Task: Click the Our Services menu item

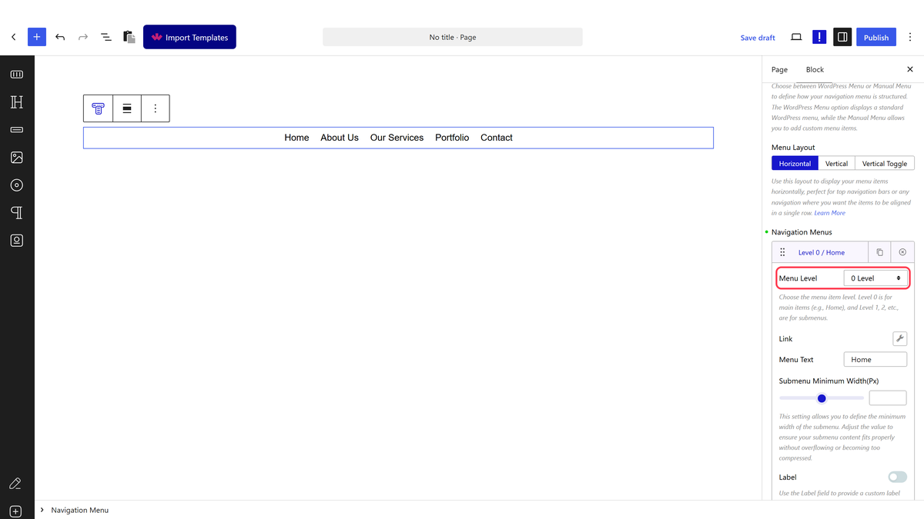Action: pos(397,138)
